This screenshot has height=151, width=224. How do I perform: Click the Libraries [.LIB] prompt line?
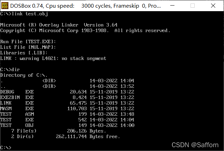[24, 53]
